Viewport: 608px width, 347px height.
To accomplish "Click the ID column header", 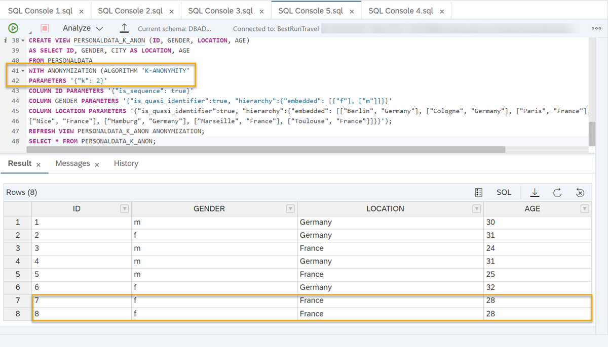I will coord(77,209).
